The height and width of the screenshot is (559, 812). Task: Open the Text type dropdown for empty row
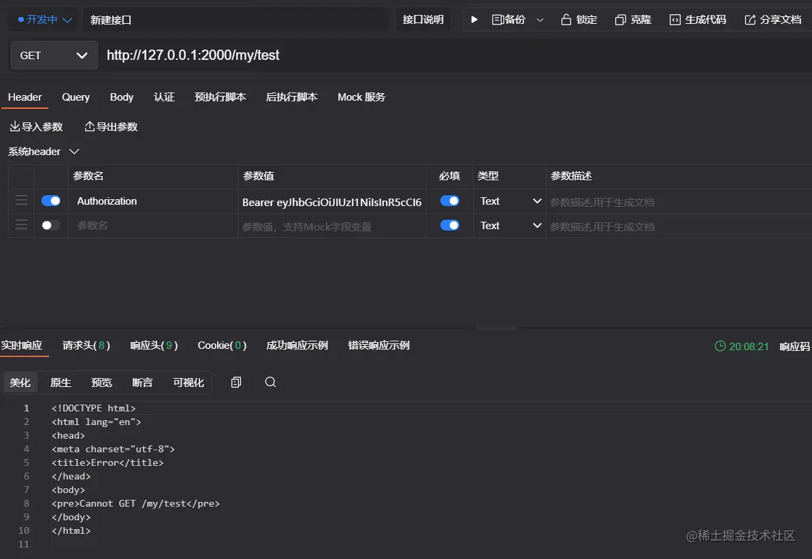[x=510, y=225]
